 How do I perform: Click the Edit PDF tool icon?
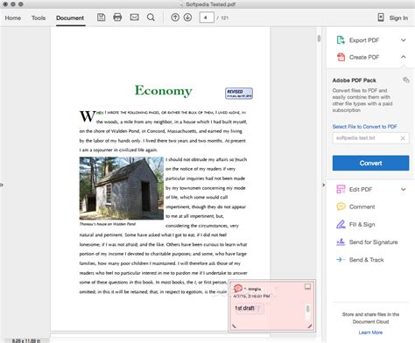[x=341, y=189]
